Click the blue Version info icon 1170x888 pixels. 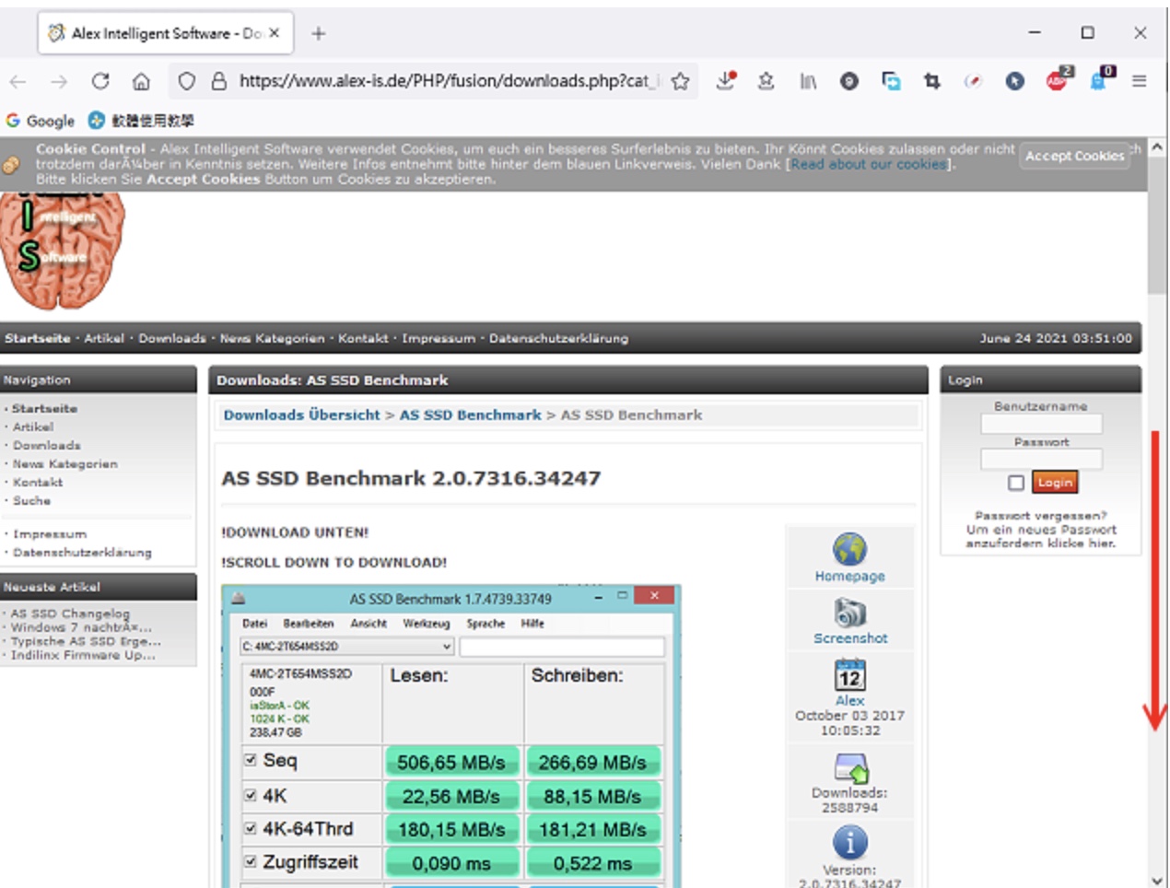tap(849, 842)
